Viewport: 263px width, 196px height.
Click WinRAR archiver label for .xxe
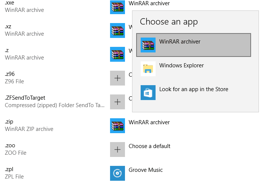(149, 3)
